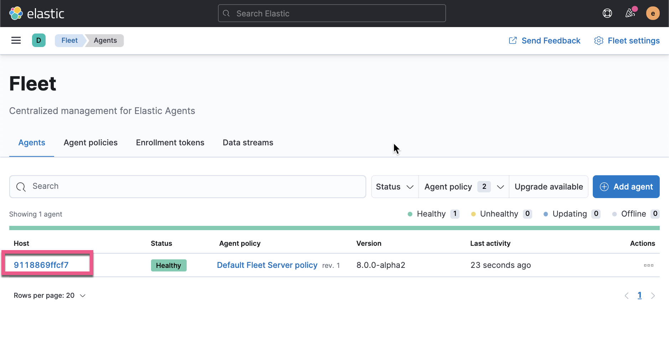Open the actions ellipsis for agent 9118869ffcf7
Screen dimensions: 669x337
click(x=649, y=265)
